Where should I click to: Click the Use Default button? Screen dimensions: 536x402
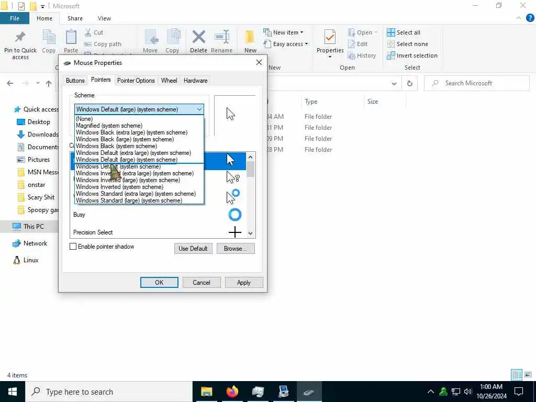tap(193, 249)
